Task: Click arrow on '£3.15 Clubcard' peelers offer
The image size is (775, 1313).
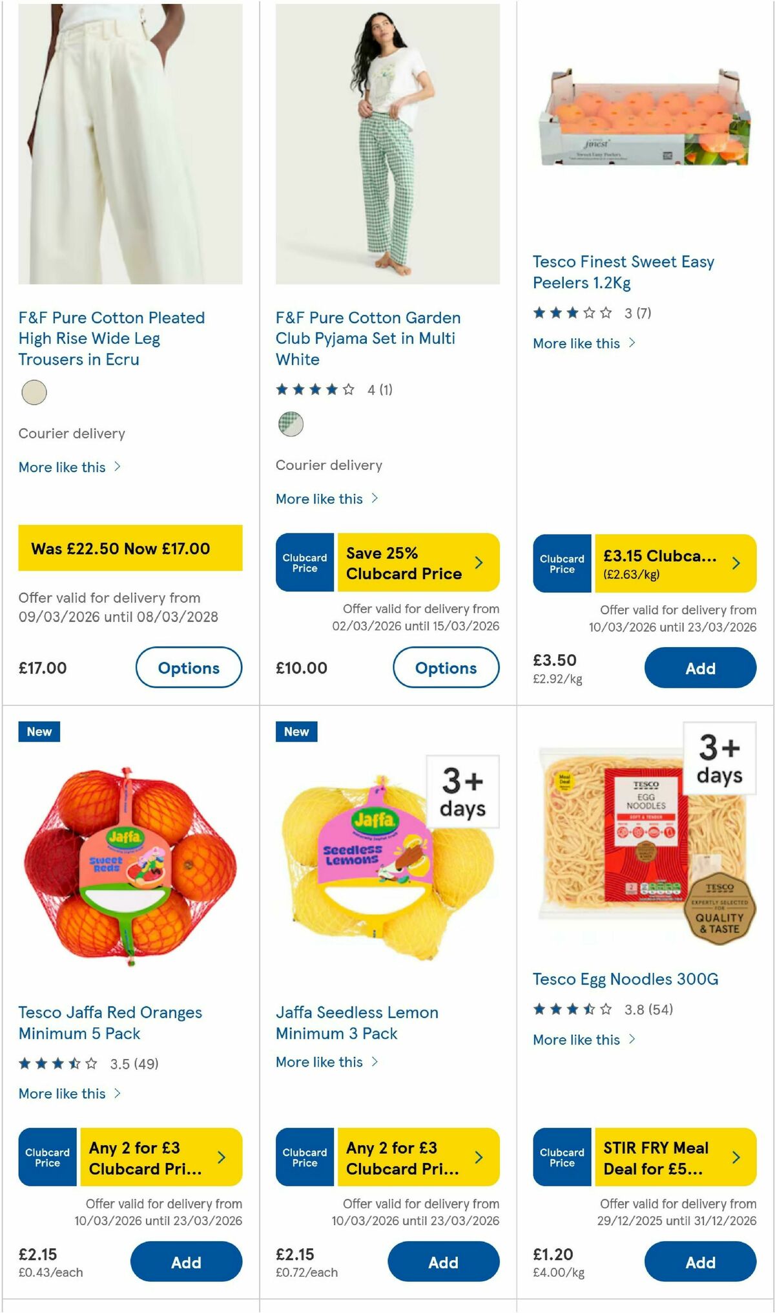Action: (736, 563)
